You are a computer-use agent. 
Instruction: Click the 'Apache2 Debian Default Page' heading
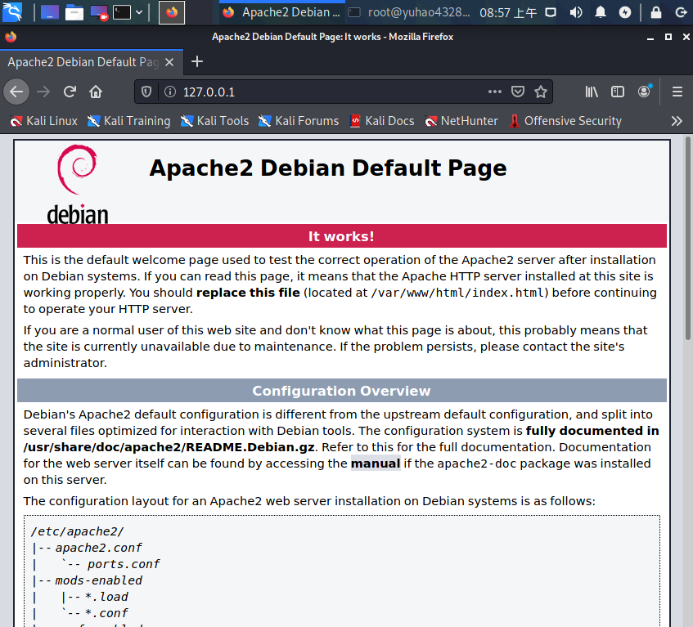(328, 168)
